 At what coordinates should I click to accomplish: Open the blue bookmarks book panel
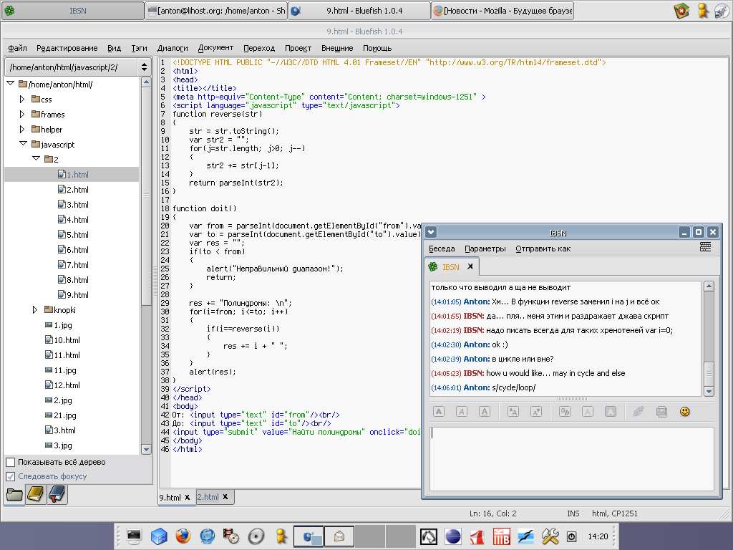tap(57, 494)
